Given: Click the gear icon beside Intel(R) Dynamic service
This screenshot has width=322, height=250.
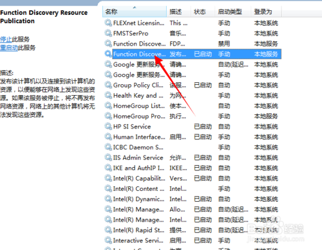Looking at the screenshot, I should click(108, 199).
